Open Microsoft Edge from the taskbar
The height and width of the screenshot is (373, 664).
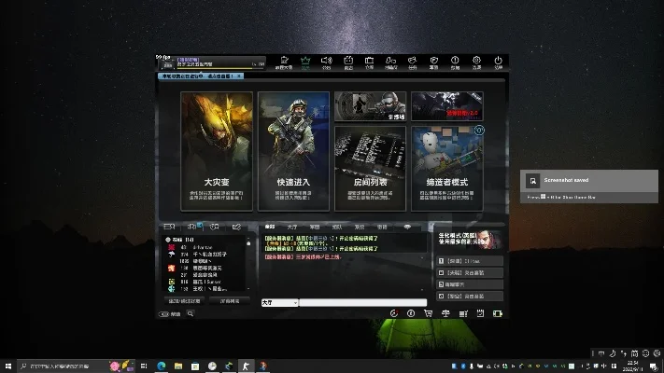tap(162, 366)
